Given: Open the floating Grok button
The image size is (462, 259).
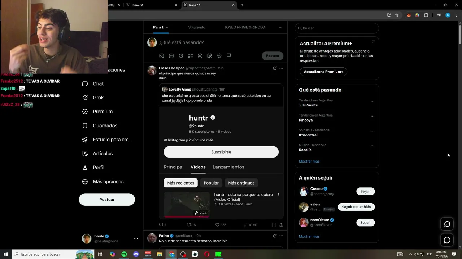Looking at the screenshot, I should pyautogui.click(x=447, y=224).
